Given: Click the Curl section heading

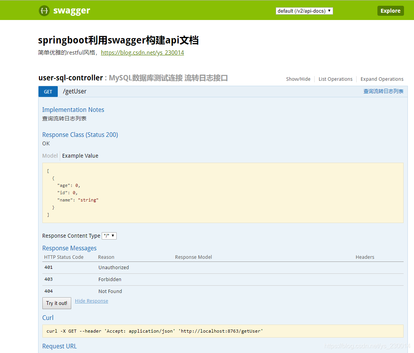Looking at the screenshot, I should 48,318.
